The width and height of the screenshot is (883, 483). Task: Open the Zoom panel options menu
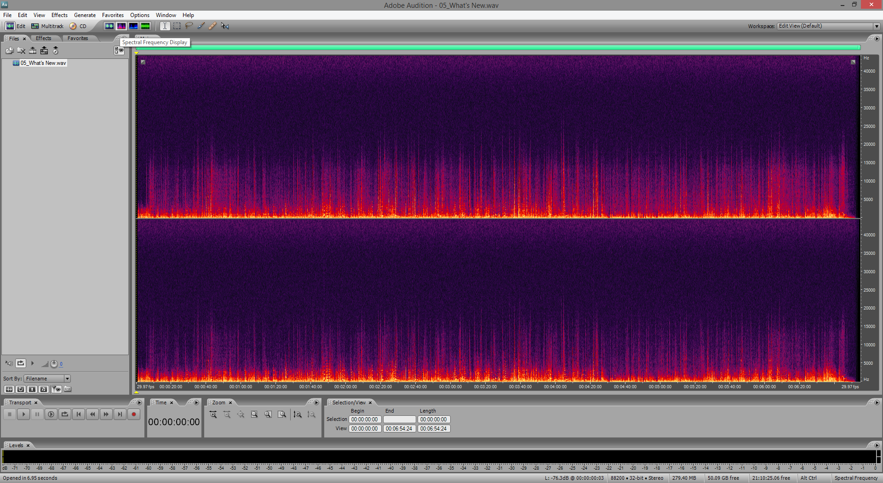316,402
